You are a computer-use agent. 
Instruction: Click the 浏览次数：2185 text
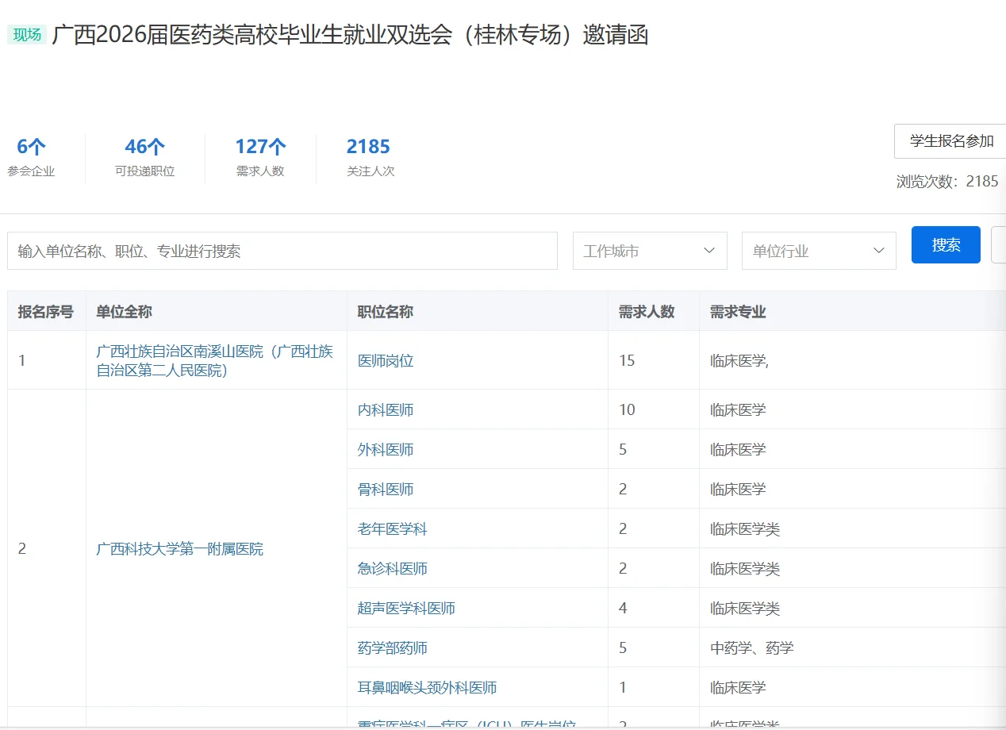(x=947, y=181)
